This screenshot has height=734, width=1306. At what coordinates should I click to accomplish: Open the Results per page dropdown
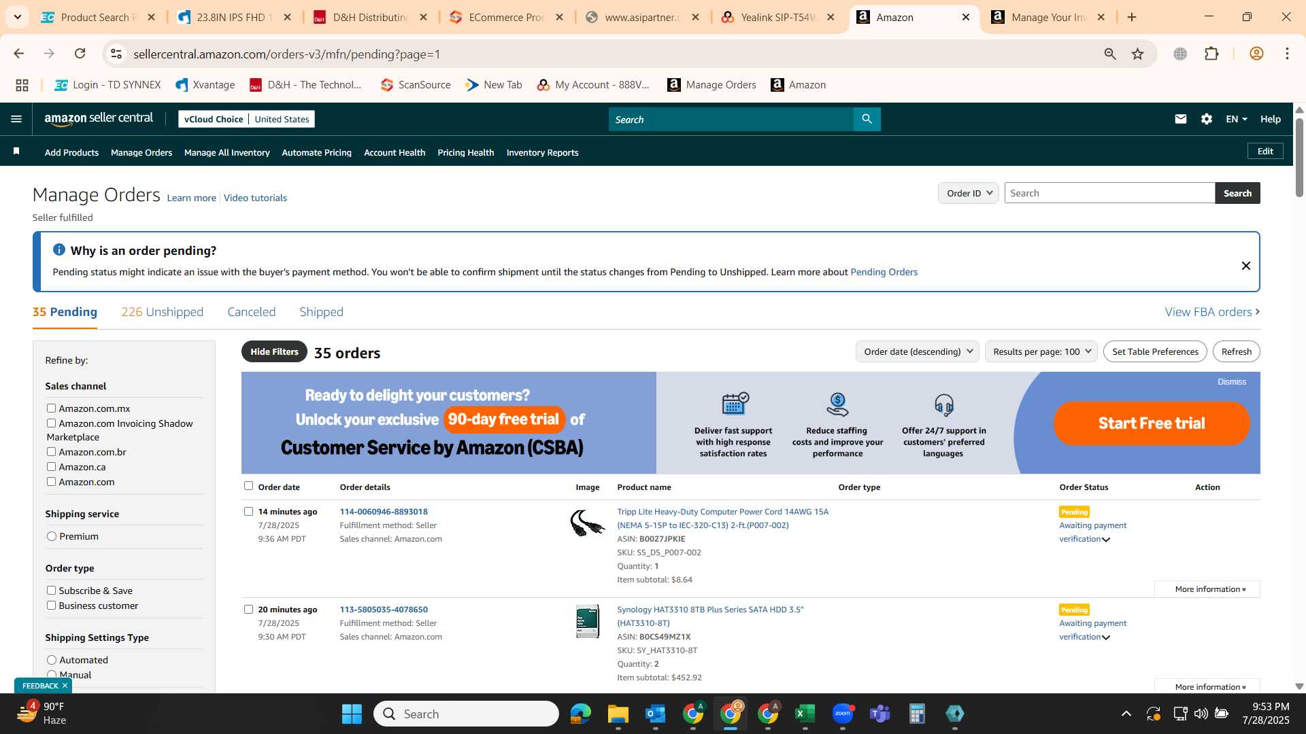coord(1041,351)
